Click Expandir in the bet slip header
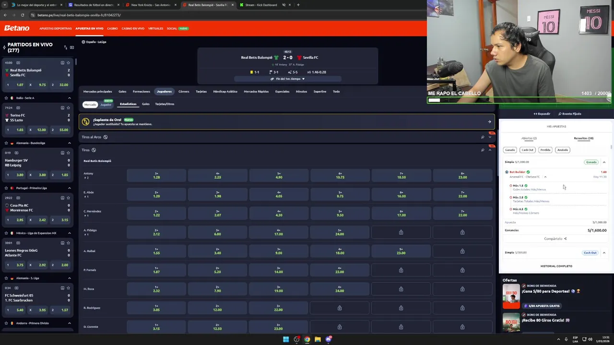The image size is (614, 345). pyautogui.click(x=542, y=114)
